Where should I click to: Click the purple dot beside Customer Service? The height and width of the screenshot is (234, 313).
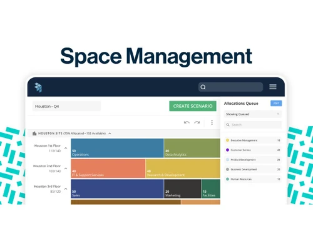coord(227,150)
